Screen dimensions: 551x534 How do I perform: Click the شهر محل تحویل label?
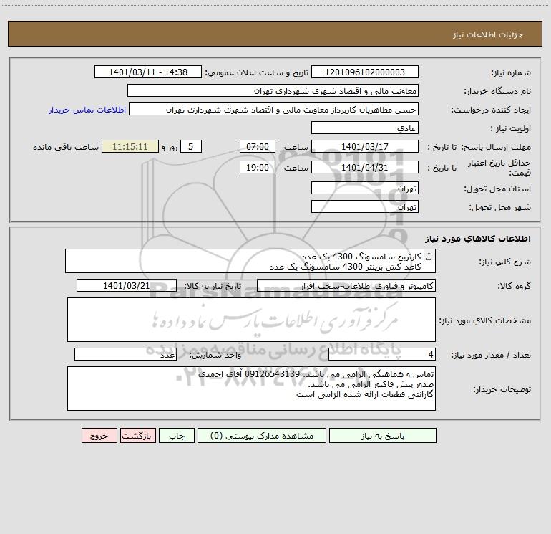coord(500,207)
